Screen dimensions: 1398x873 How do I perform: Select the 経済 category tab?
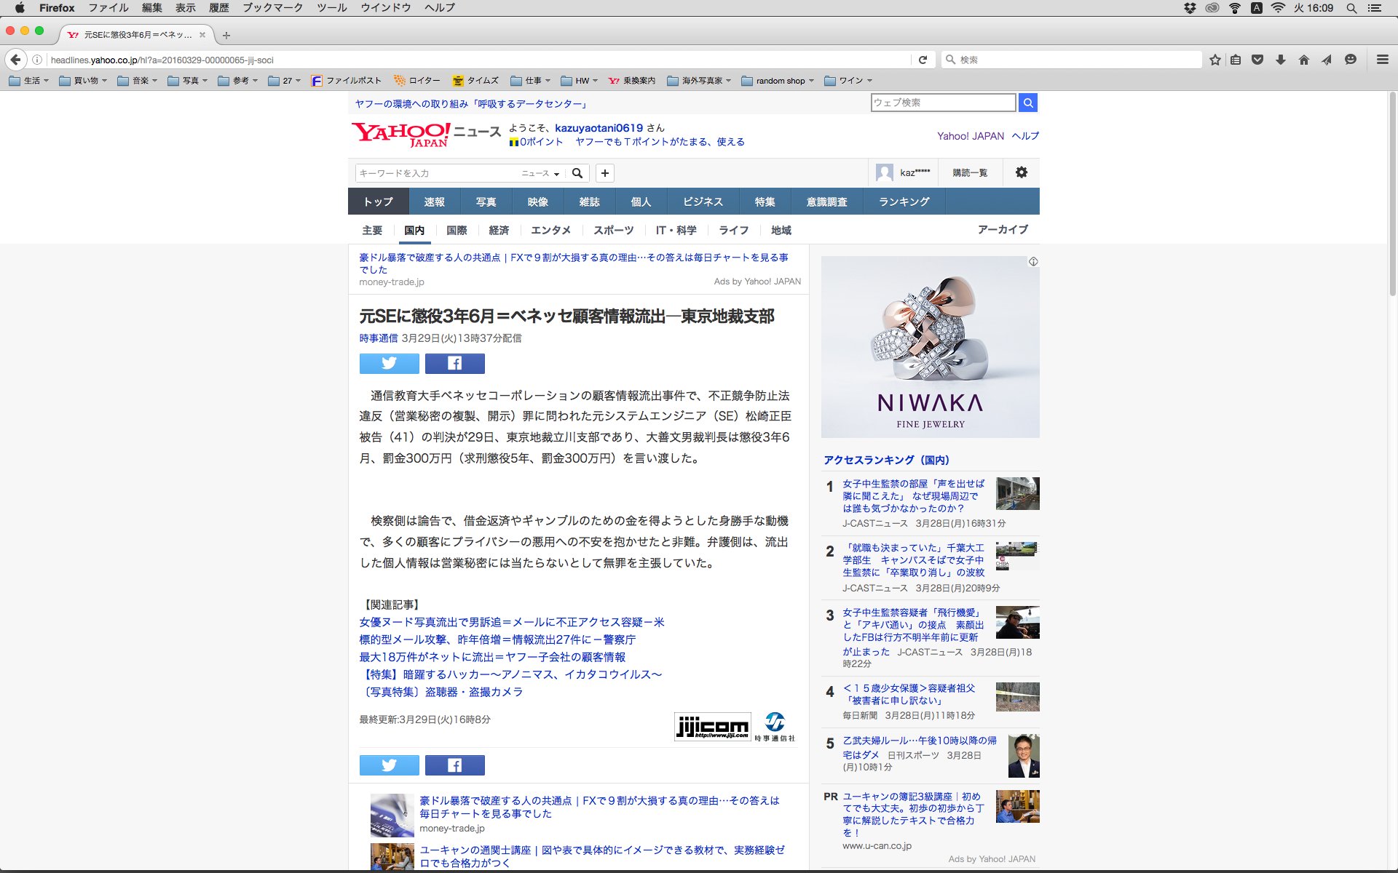pos(499,230)
